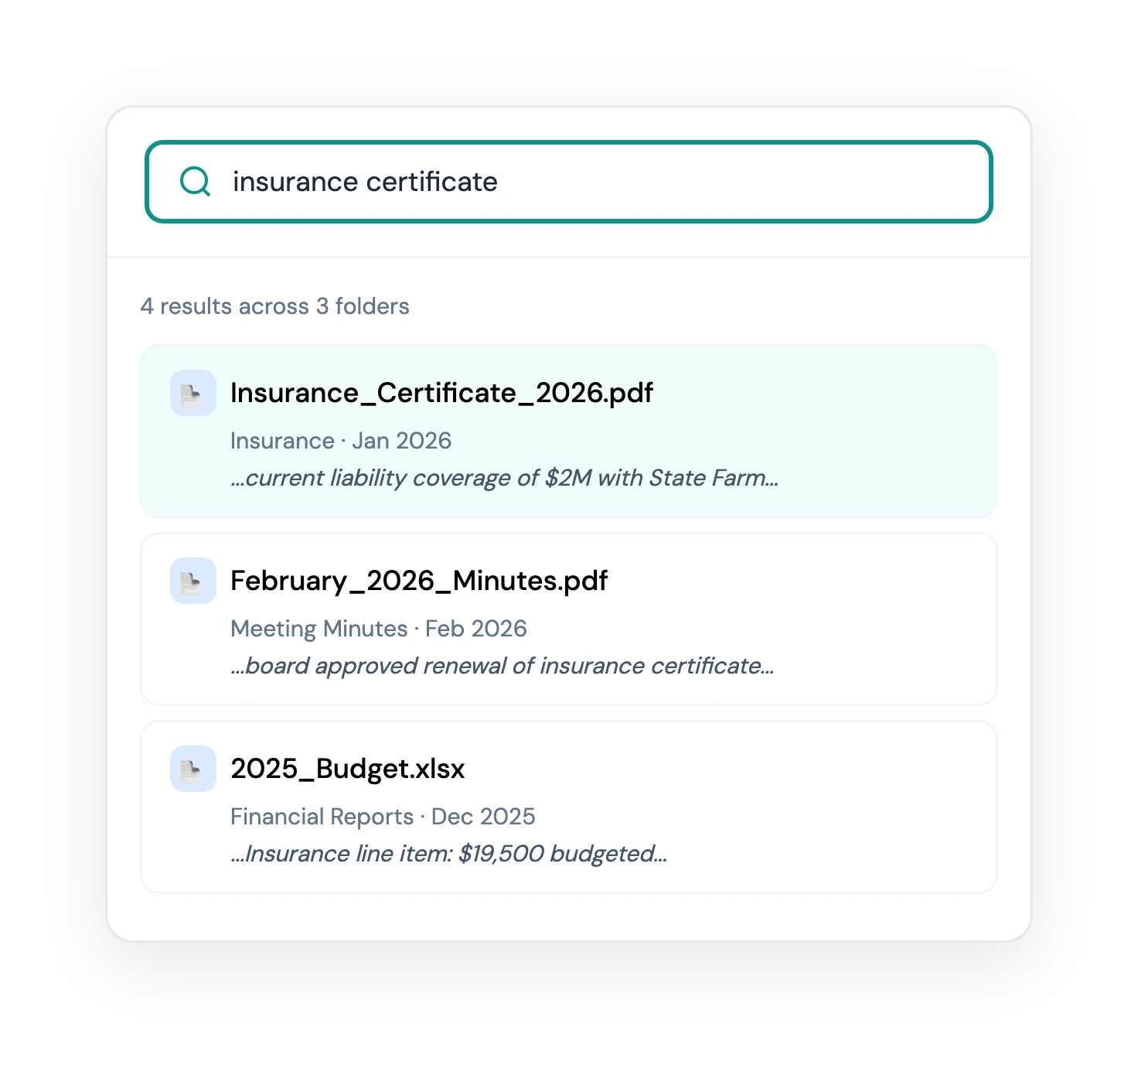Select the 'Meeting Minutes · Feb 2026' folder label
1138x1085 pixels.
(379, 629)
